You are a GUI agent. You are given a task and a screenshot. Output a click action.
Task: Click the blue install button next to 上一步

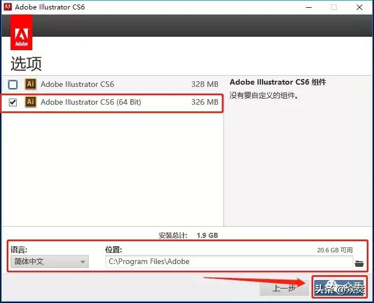339,288
